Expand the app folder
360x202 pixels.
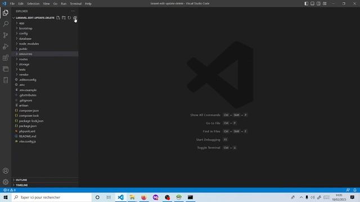[45, 23]
